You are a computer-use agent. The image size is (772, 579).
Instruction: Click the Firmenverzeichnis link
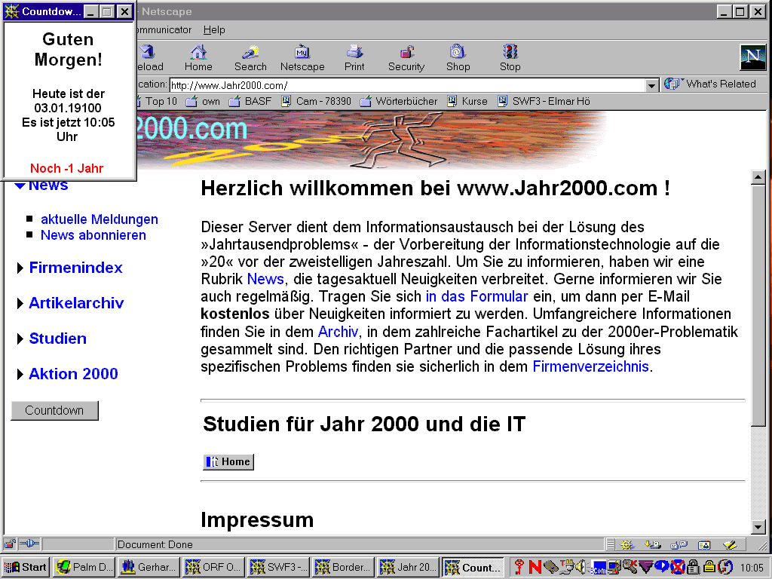coord(591,367)
